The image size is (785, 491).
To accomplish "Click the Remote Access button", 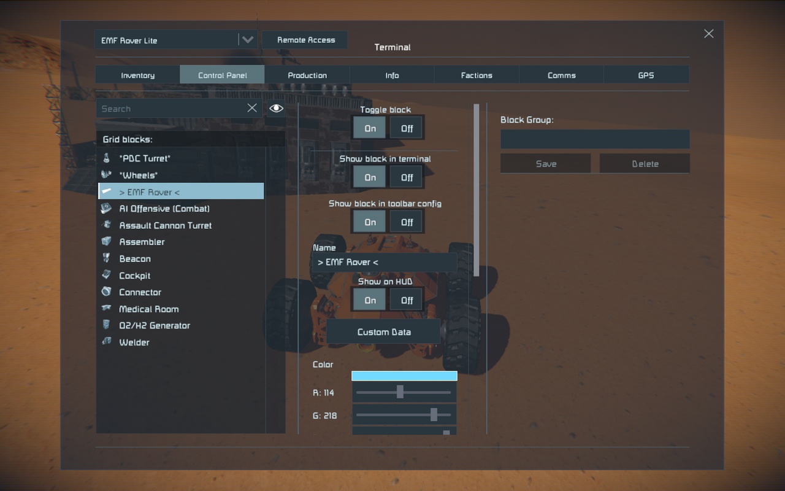I will (305, 40).
